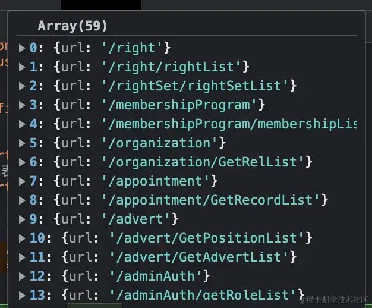Expand array item 0 '/right'

(x=22, y=48)
